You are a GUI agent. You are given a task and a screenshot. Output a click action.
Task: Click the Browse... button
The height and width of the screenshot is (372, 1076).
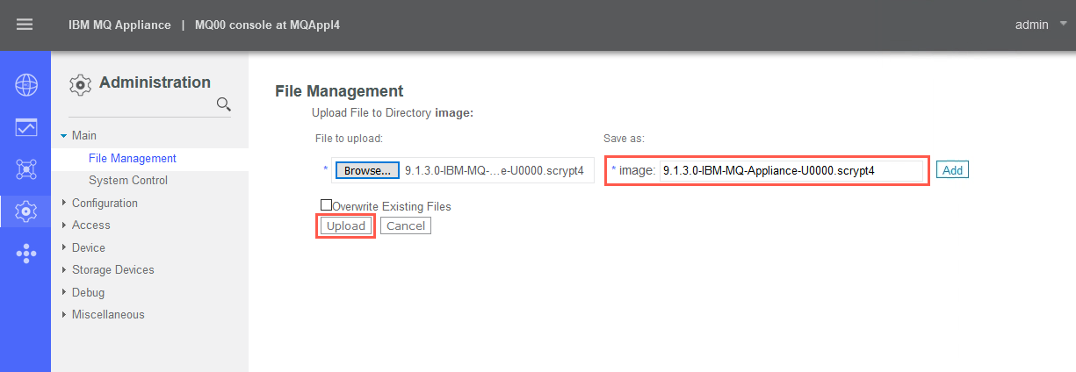[367, 170]
